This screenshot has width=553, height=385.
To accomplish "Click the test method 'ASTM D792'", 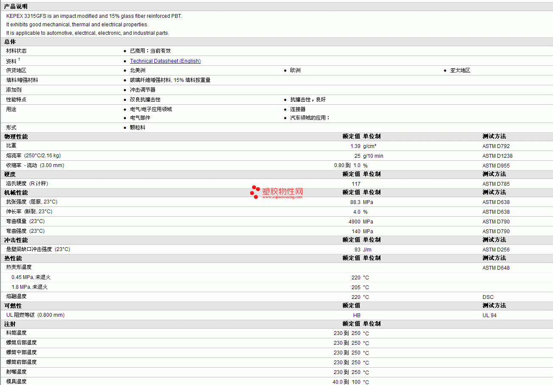I will click(x=496, y=146).
